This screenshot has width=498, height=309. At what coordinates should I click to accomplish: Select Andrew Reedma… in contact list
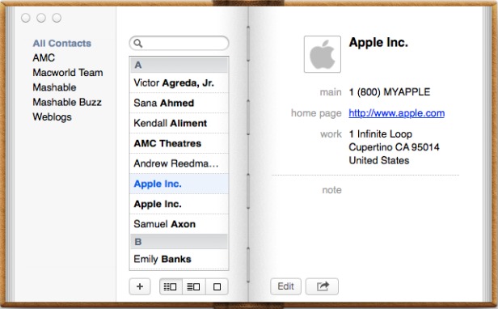click(179, 163)
